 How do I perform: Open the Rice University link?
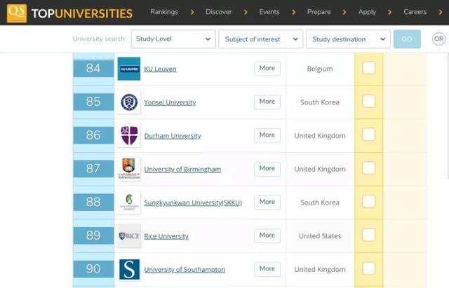click(166, 236)
